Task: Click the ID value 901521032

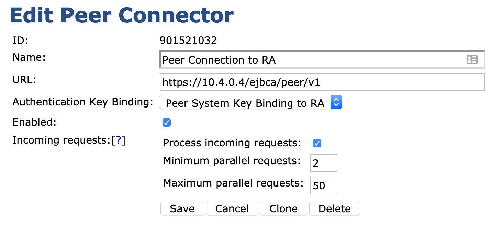Action: coord(188,41)
